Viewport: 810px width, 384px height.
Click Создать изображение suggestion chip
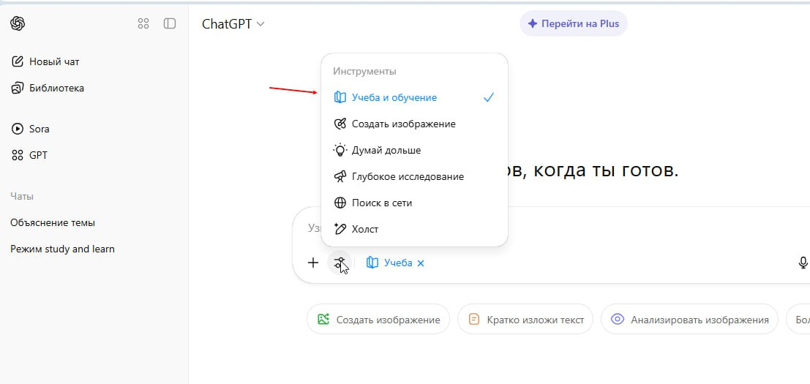pos(378,320)
